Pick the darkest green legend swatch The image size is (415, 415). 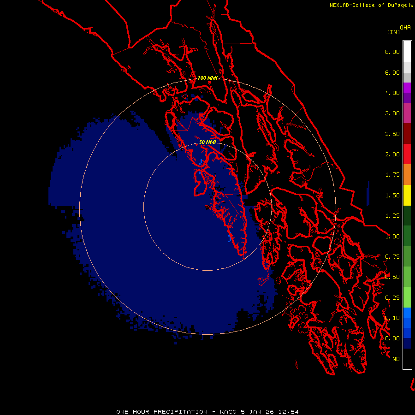point(407,215)
